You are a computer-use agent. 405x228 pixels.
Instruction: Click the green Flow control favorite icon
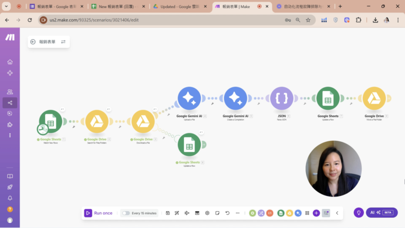tap(253, 213)
